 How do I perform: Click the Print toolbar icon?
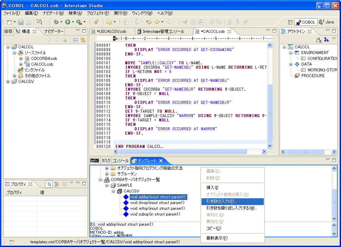pos(28,22)
